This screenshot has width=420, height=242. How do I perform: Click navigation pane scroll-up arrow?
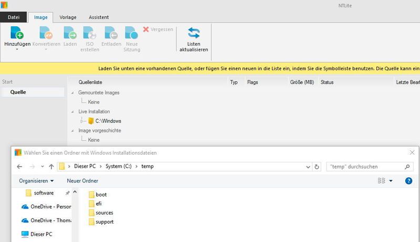[x=75, y=192]
